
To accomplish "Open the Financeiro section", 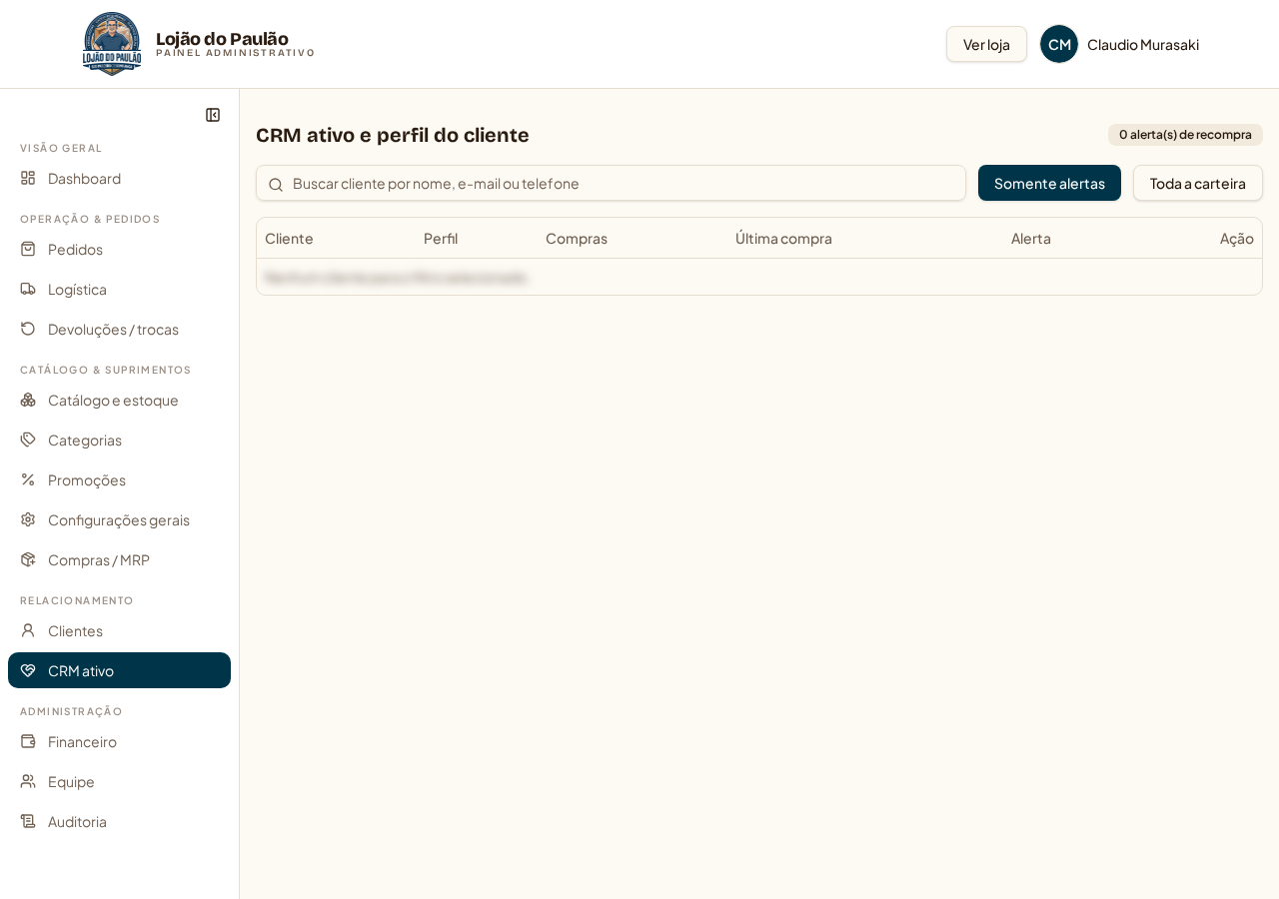I will pos(119,741).
